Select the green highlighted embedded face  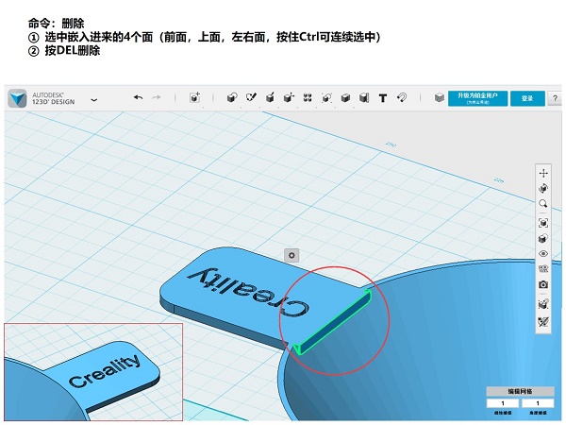coord(335,321)
